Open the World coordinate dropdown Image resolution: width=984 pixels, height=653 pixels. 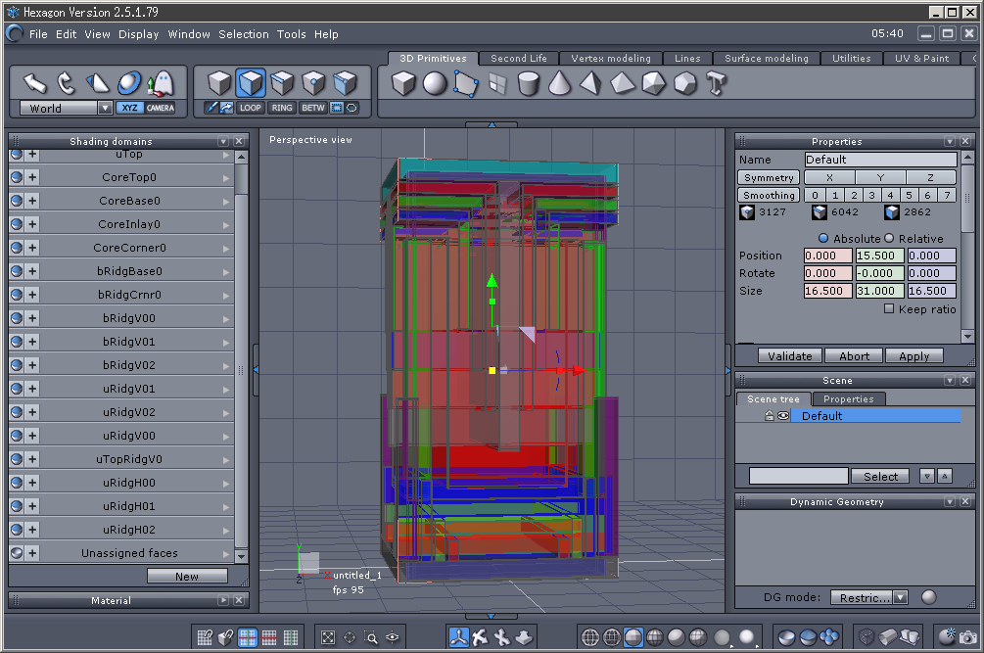click(105, 109)
